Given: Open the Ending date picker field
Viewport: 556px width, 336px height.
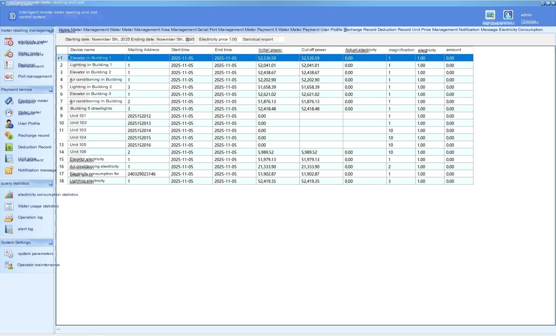Looking at the screenshot, I should [x=173, y=39].
